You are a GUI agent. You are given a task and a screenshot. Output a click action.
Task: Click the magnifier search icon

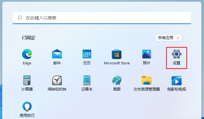coord(20,18)
